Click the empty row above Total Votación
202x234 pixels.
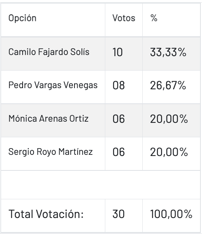pyautogui.click(x=101, y=185)
